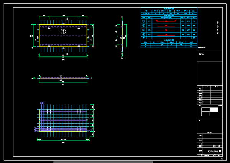The height and width of the screenshot is (163, 230).
Task: Click the white filled quadrant in the key plan
Action: click(x=214, y=109)
